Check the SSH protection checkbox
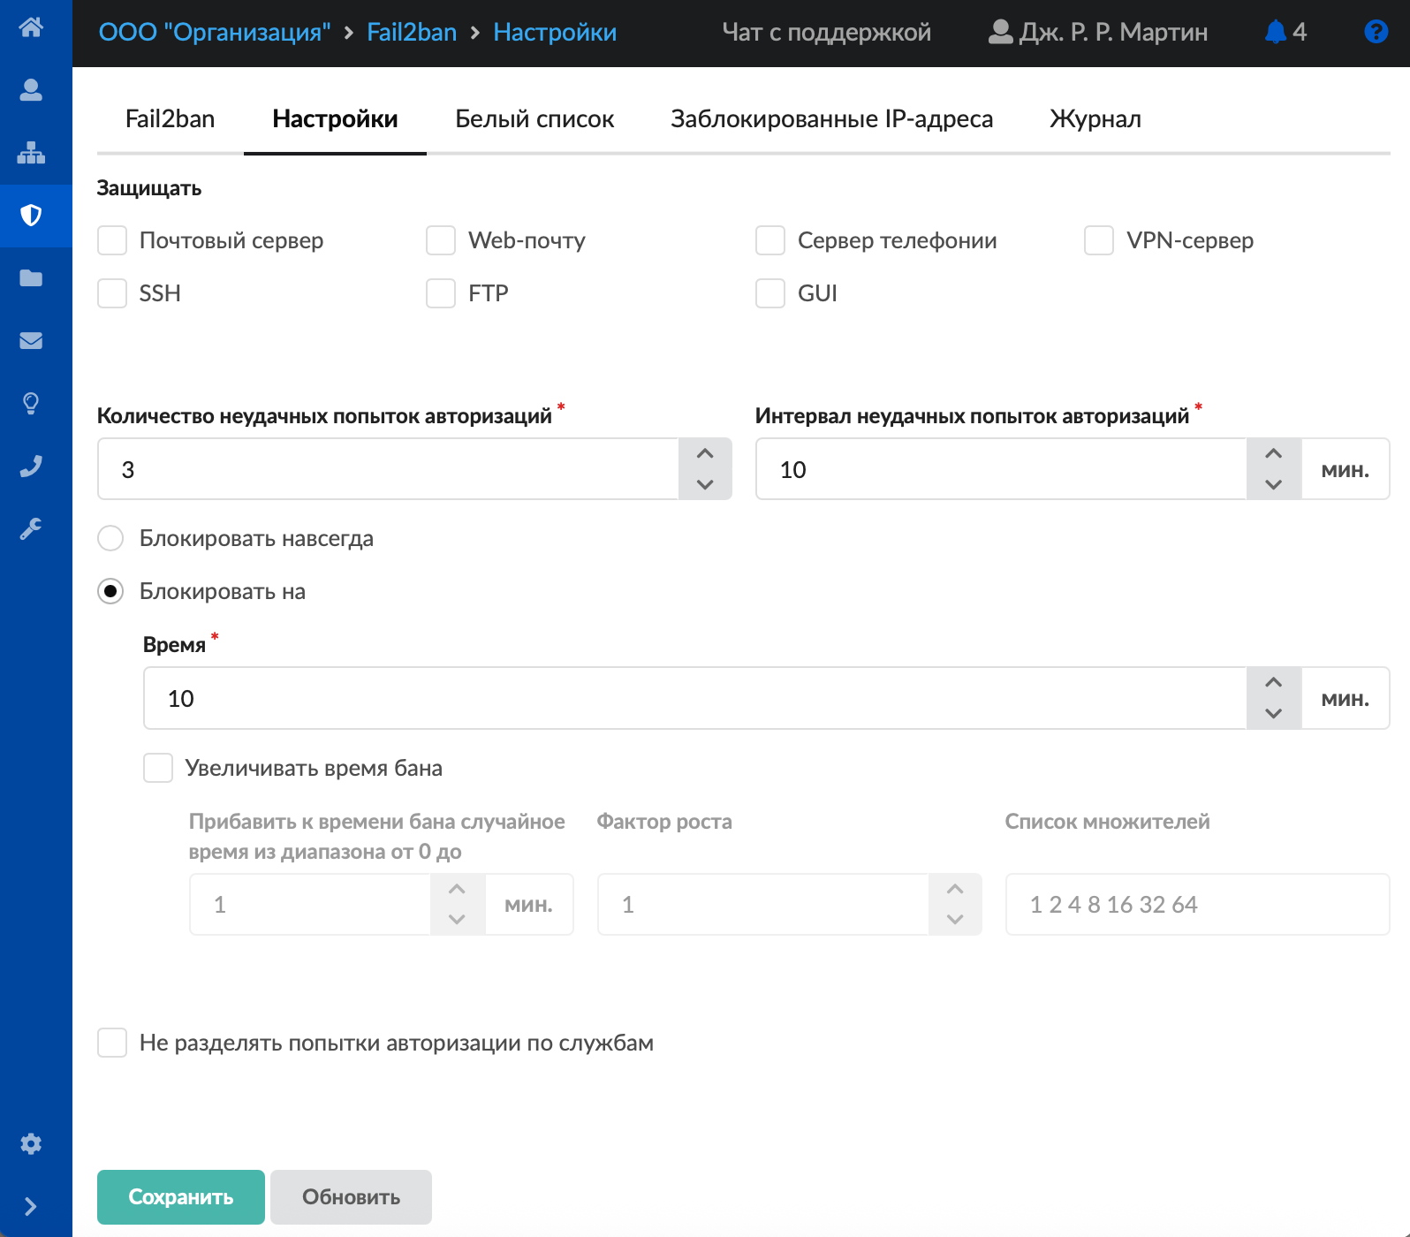Viewport: 1410px width, 1237px height. (x=112, y=293)
